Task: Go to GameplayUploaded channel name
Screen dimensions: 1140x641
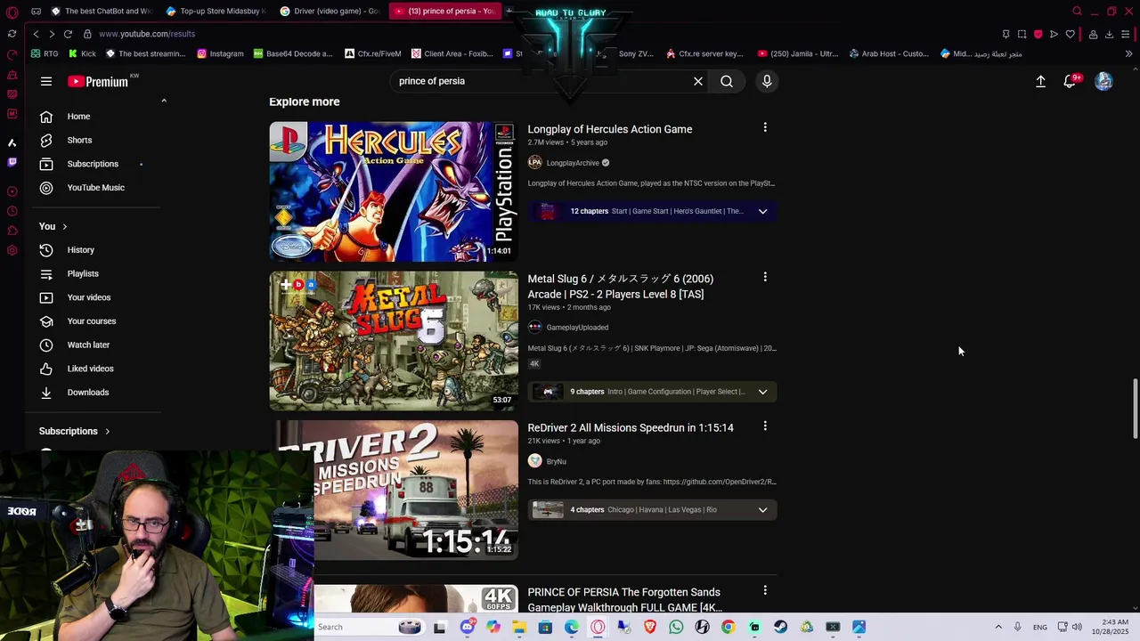Action: 577,327
